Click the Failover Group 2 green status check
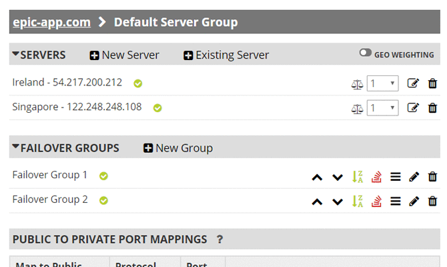 (104, 200)
